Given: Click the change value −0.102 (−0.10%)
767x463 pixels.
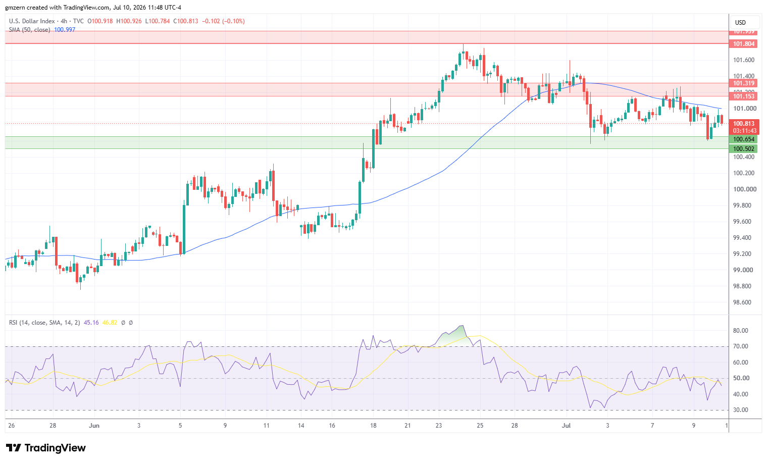Looking at the screenshot, I should pyautogui.click(x=223, y=21).
